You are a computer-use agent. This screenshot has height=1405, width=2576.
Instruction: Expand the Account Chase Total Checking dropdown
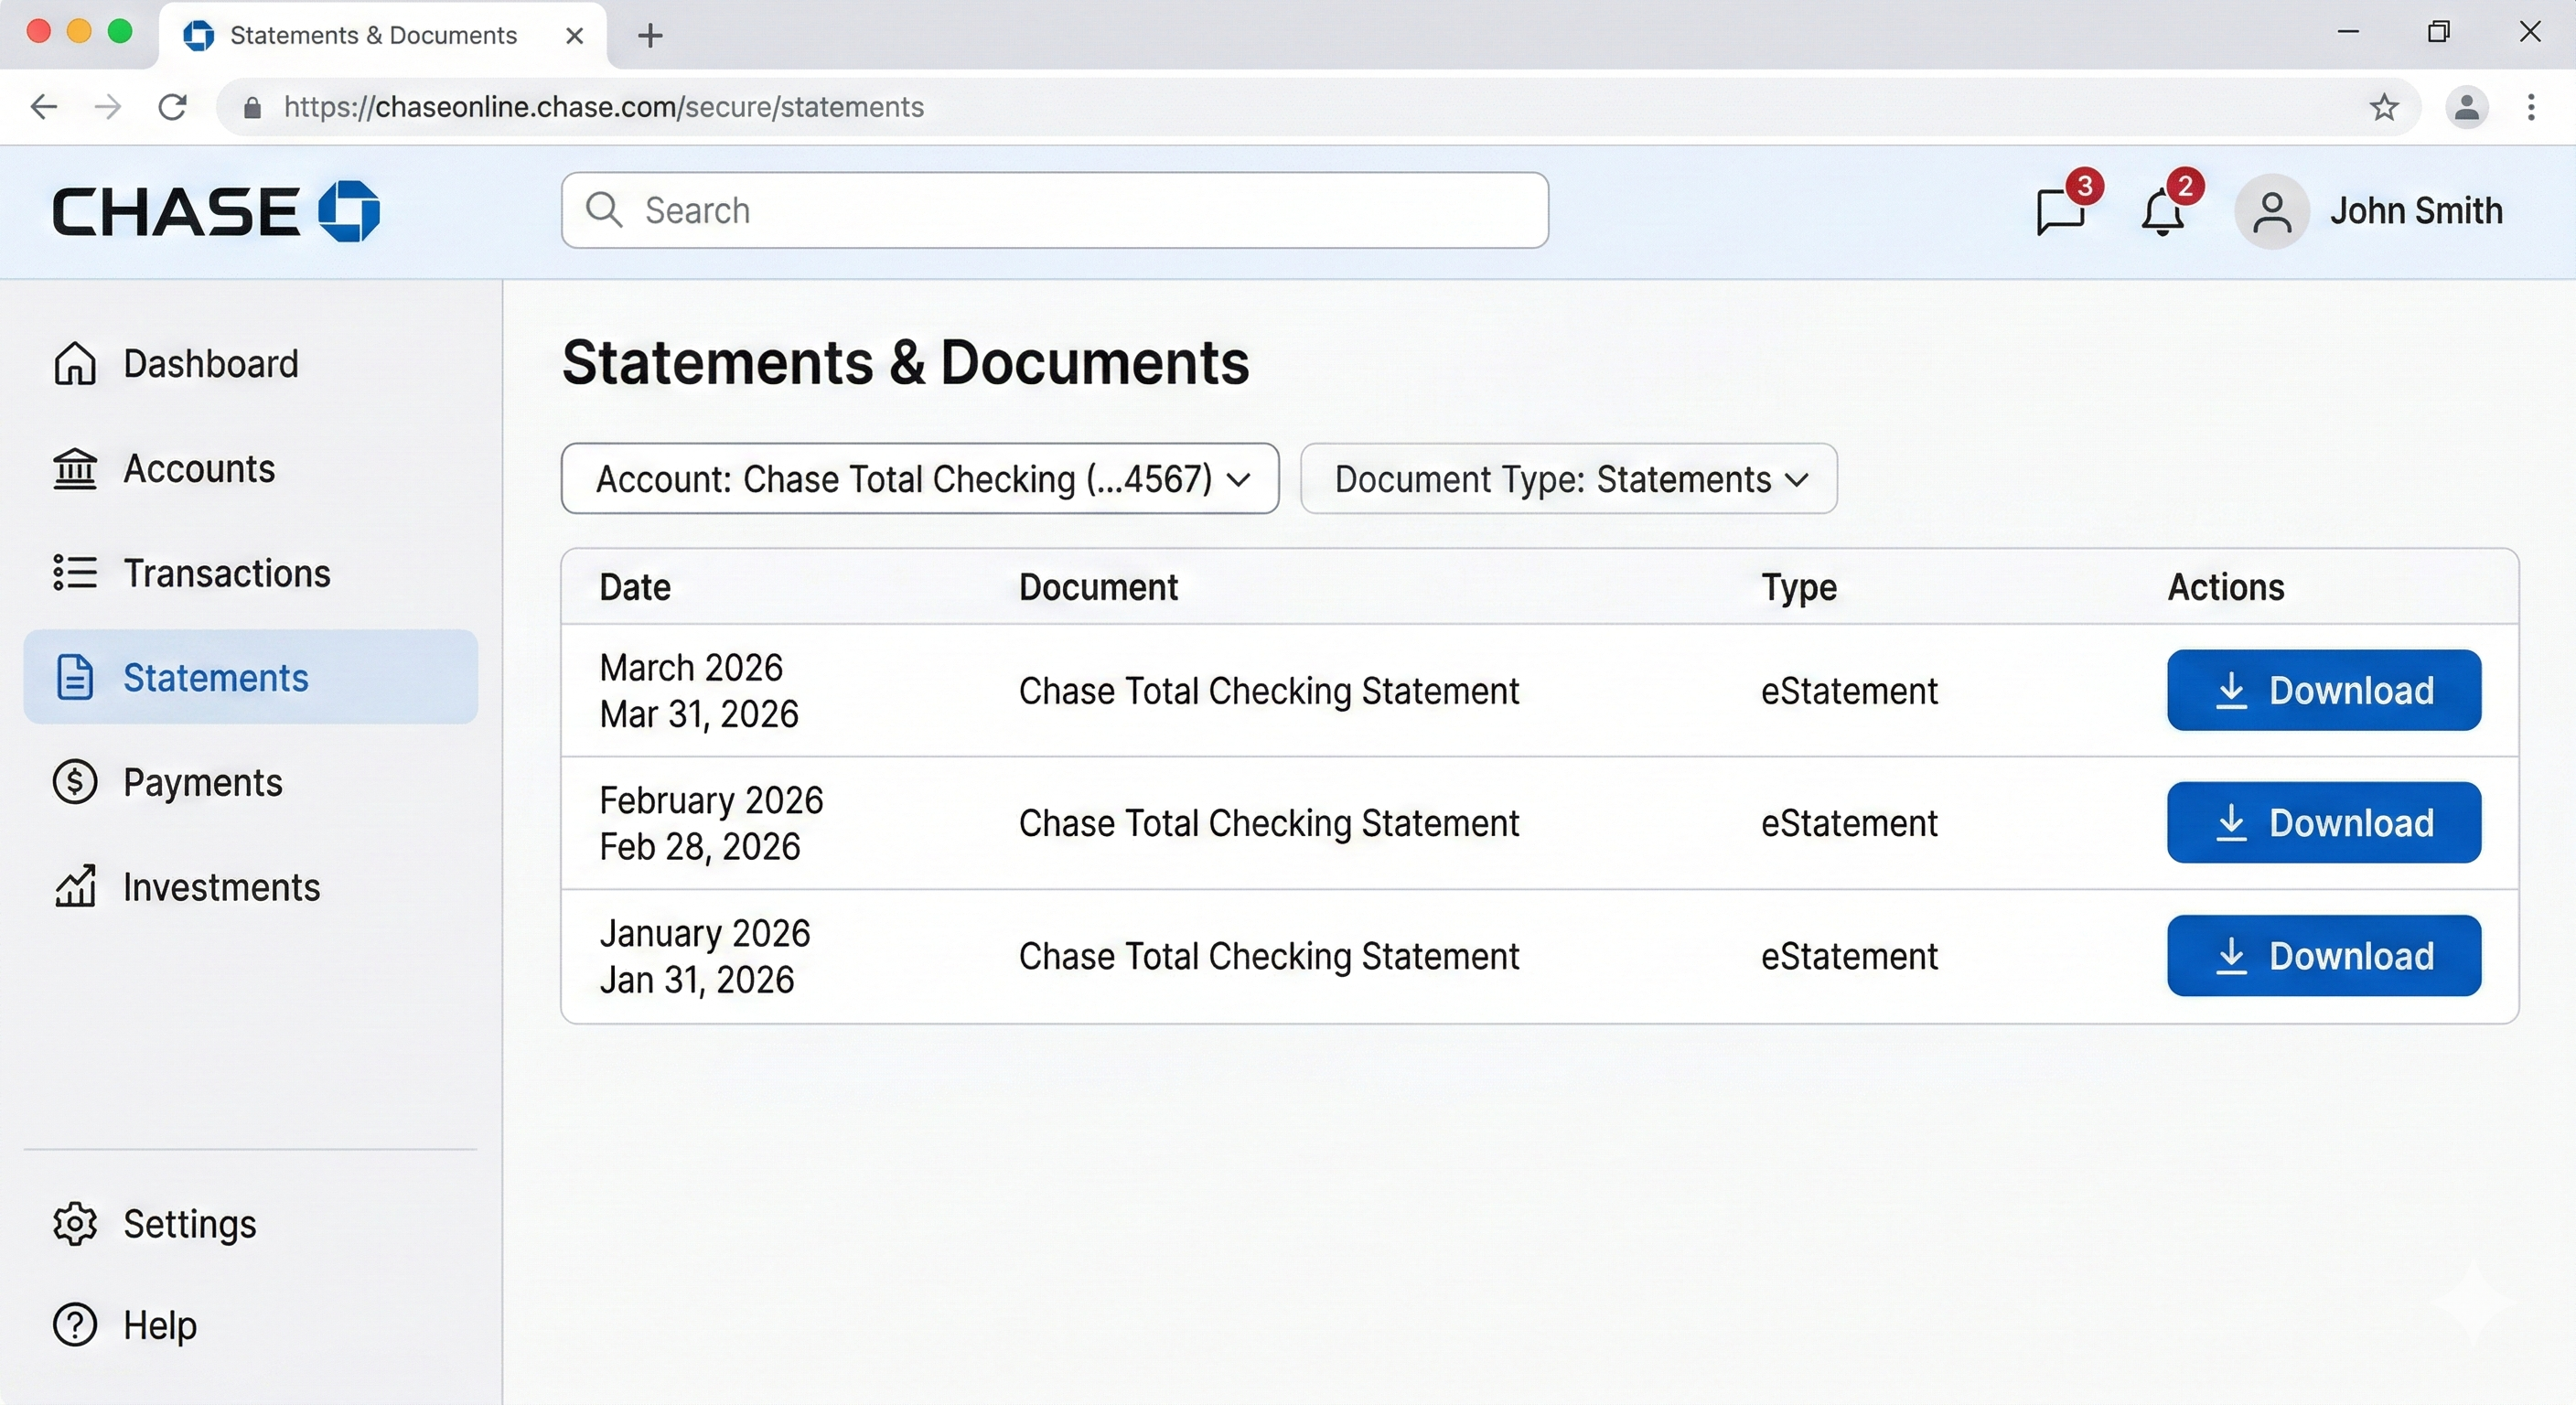(919, 479)
